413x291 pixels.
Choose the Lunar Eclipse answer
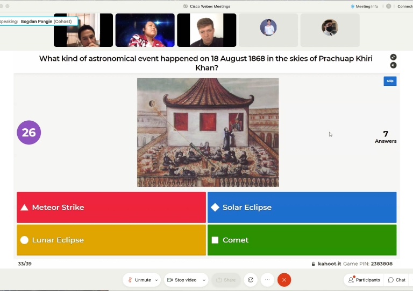pyautogui.click(x=111, y=240)
